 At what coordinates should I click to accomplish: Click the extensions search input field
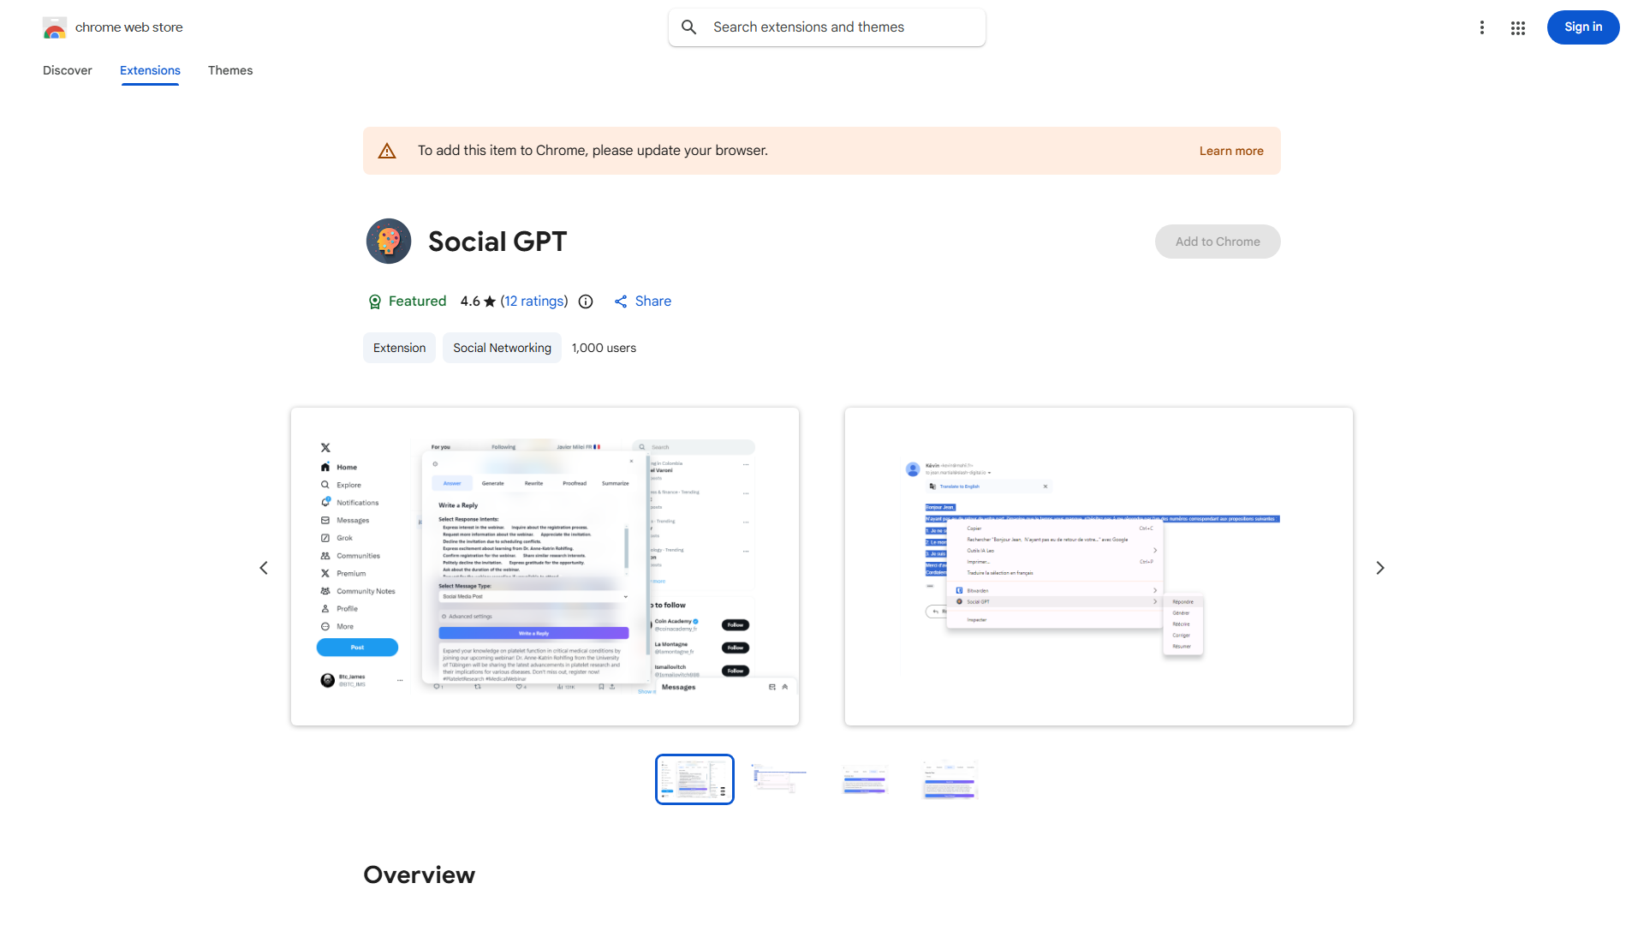[826, 27]
